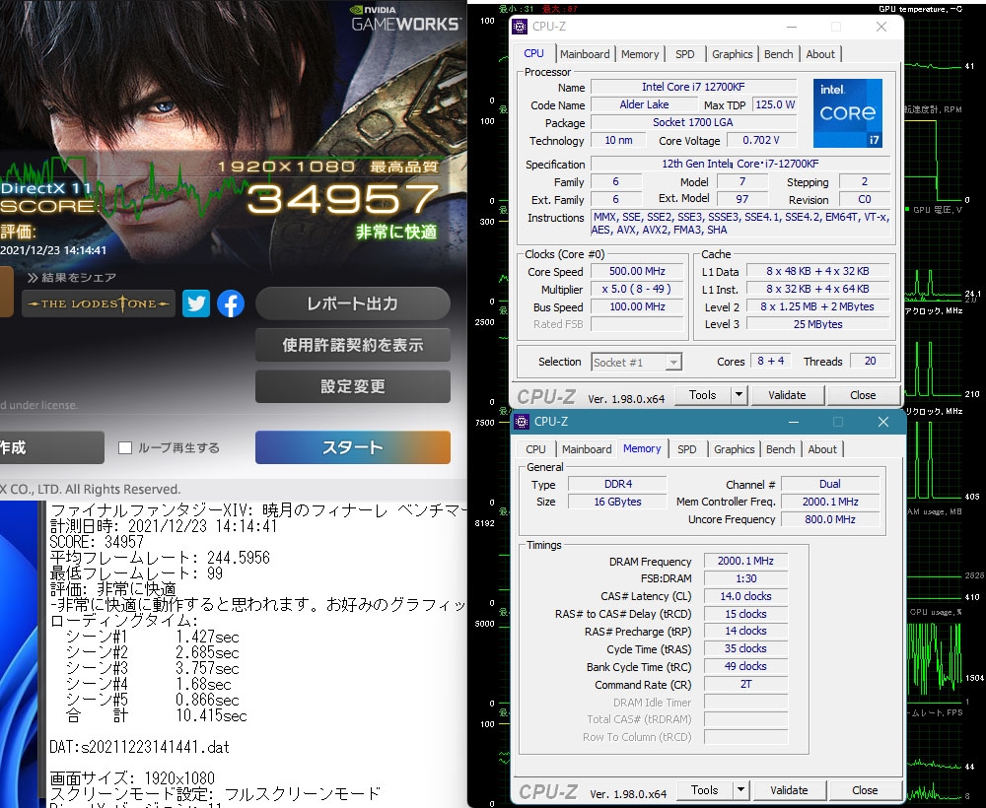
Task: Click Uncore Frequency value 800.0 MHz
Action: (x=829, y=519)
